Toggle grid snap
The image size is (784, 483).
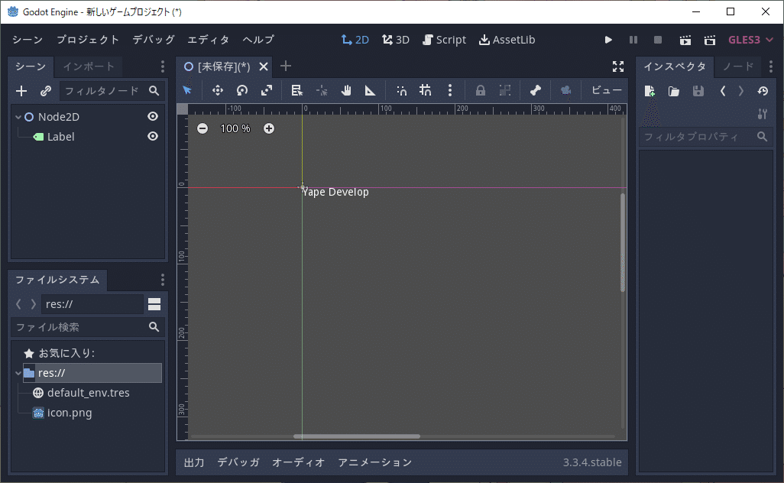[426, 90]
